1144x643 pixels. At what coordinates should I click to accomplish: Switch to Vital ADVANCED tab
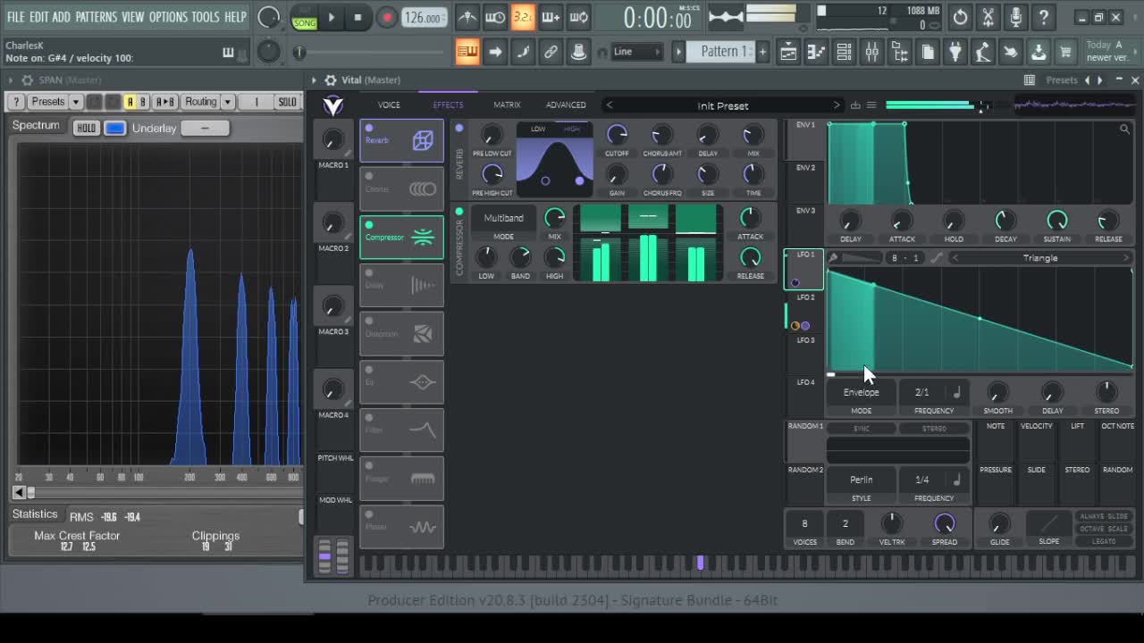pyautogui.click(x=566, y=105)
